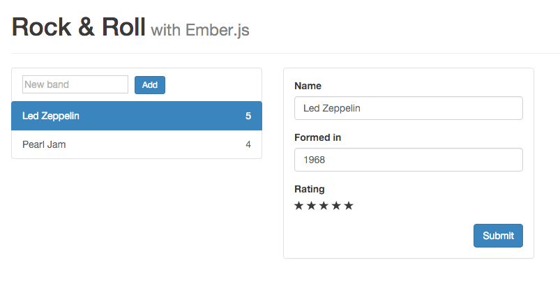The image size is (560, 281).
Task: Select the third star in Rating
Action: pos(324,206)
